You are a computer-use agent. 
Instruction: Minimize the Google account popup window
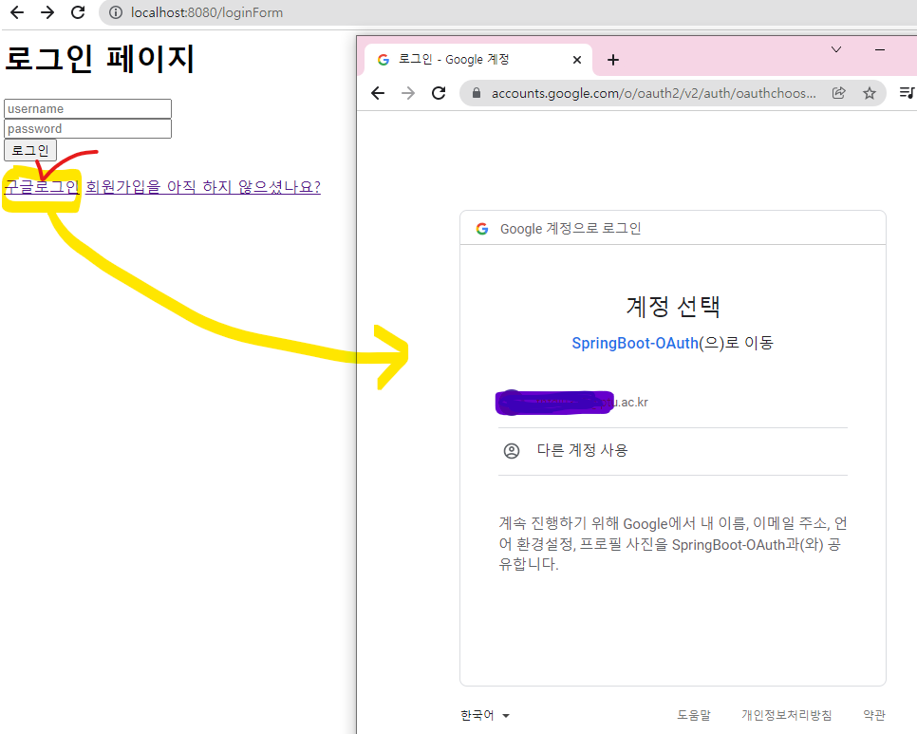[880, 49]
